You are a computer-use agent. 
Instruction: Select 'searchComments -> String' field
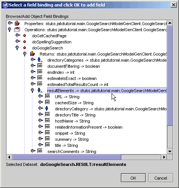coord(72,151)
